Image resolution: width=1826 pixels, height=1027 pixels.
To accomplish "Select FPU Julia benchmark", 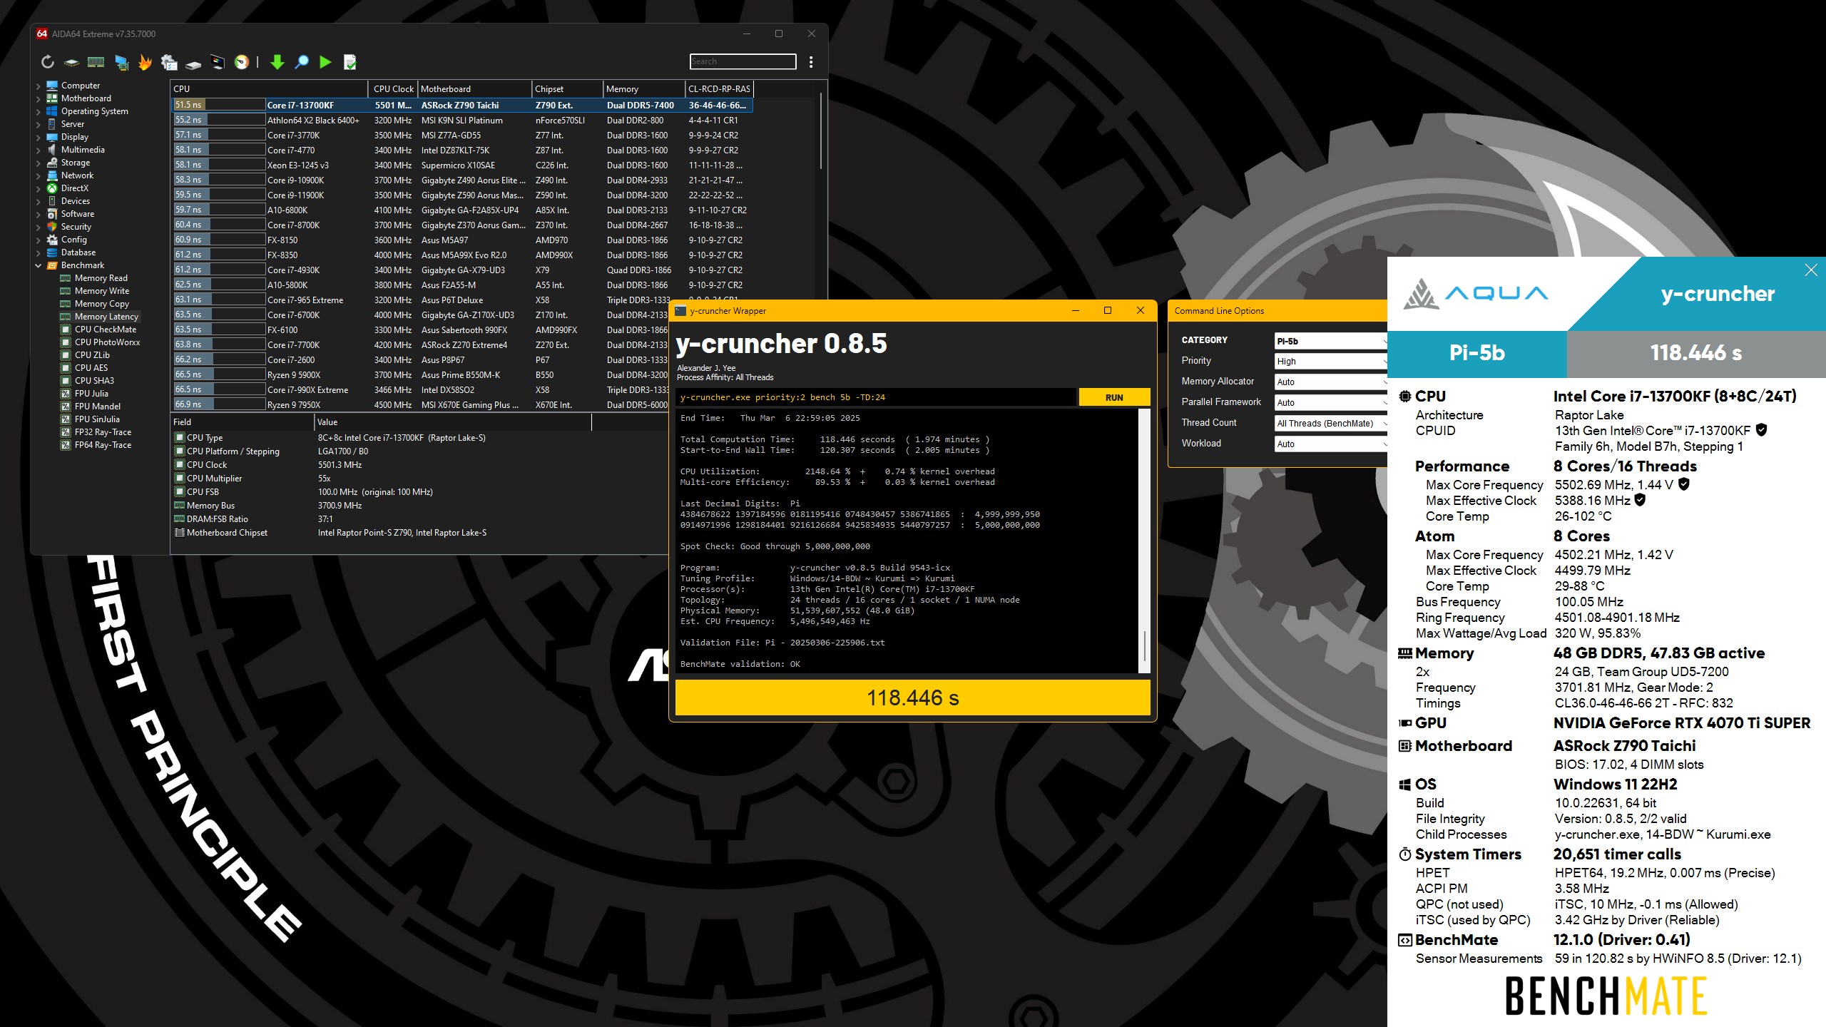I will click(x=91, y=394).
